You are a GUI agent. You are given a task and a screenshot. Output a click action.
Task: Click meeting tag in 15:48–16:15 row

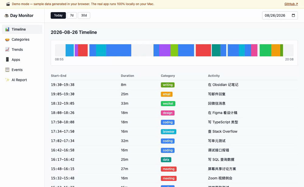click(169, 169)
